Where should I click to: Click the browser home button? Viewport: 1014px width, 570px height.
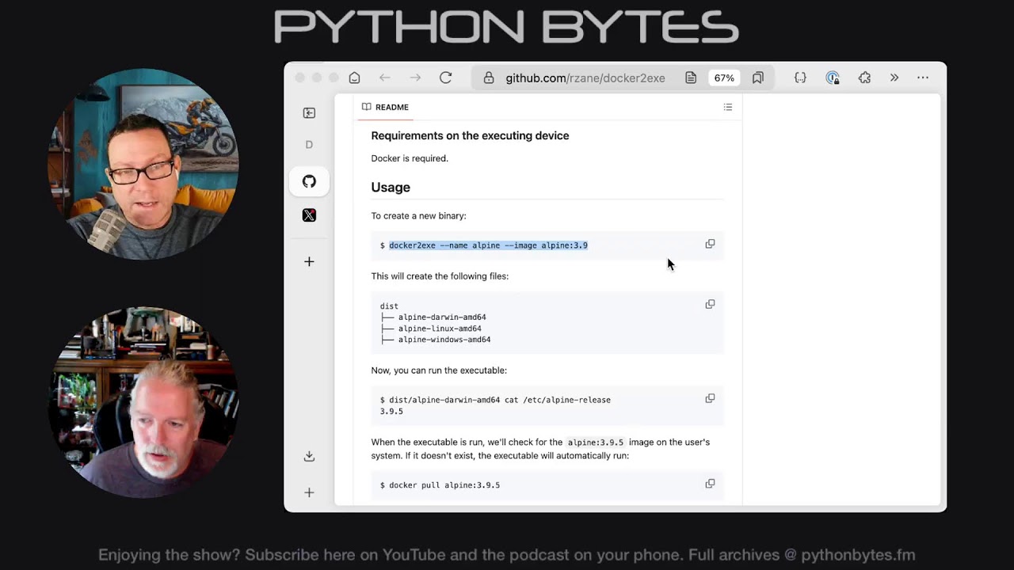[355, 78]
